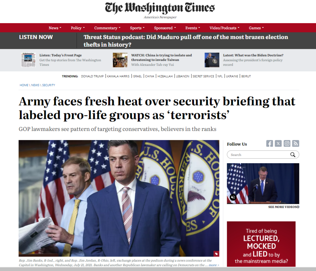Expand the News dropdown menu
This screenshot has height=271, width=316.
tap(55, 28)
